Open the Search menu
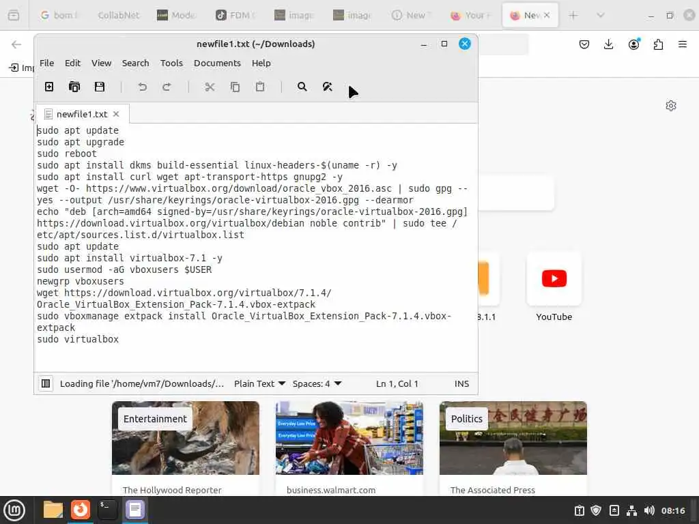 click(136, 63)
